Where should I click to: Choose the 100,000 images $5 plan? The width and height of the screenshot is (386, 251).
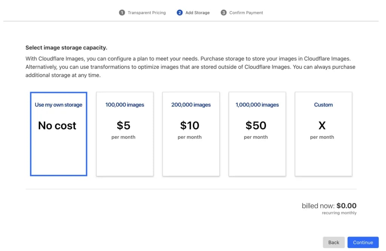tap(125, 134)
